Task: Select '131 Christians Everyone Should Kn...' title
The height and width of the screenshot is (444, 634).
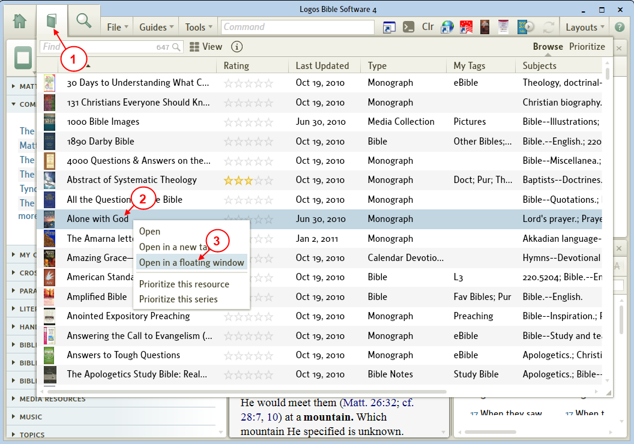Action: (x=138, y=102)
